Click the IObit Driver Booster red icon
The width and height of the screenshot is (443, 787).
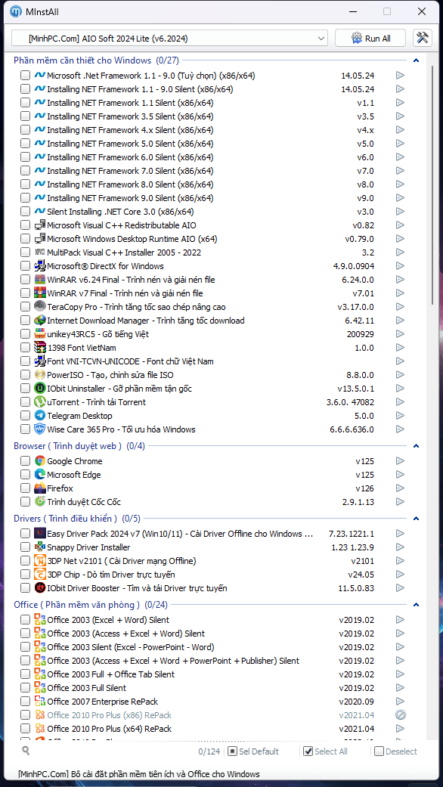pos(40,587)
